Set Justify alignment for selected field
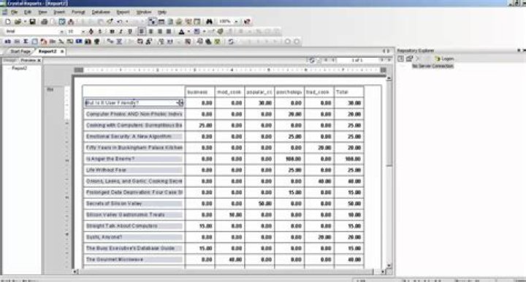This screenshot has width=526, height=282. click(x=169, y=31)
